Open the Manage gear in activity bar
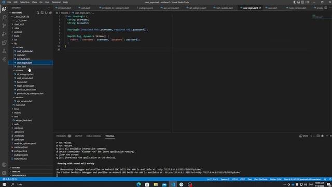This screenshot has width=332, height=187. (4, 173)
